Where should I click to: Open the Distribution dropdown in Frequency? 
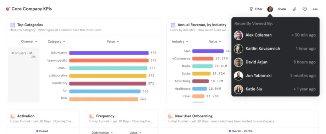coord(102,133)
